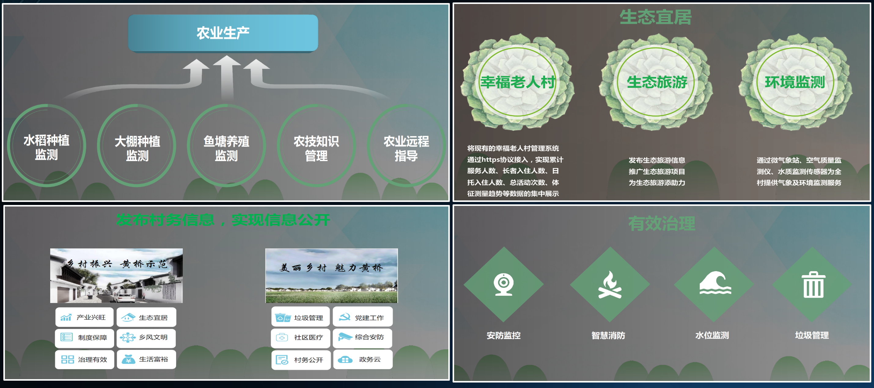Image resolution: width=874 pixels, height=388 pixels.
Task: Click the water level wave icon
Action: click(714, 283)
